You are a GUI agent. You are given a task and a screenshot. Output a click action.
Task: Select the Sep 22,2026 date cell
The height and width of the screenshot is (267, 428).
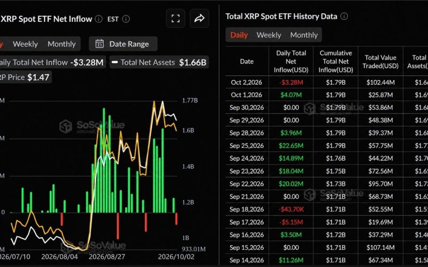pos(247,184)
